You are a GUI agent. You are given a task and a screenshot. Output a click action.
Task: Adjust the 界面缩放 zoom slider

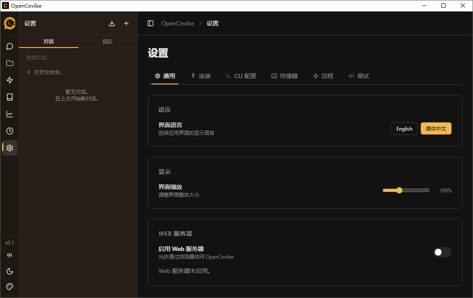[x=399, y=190]
